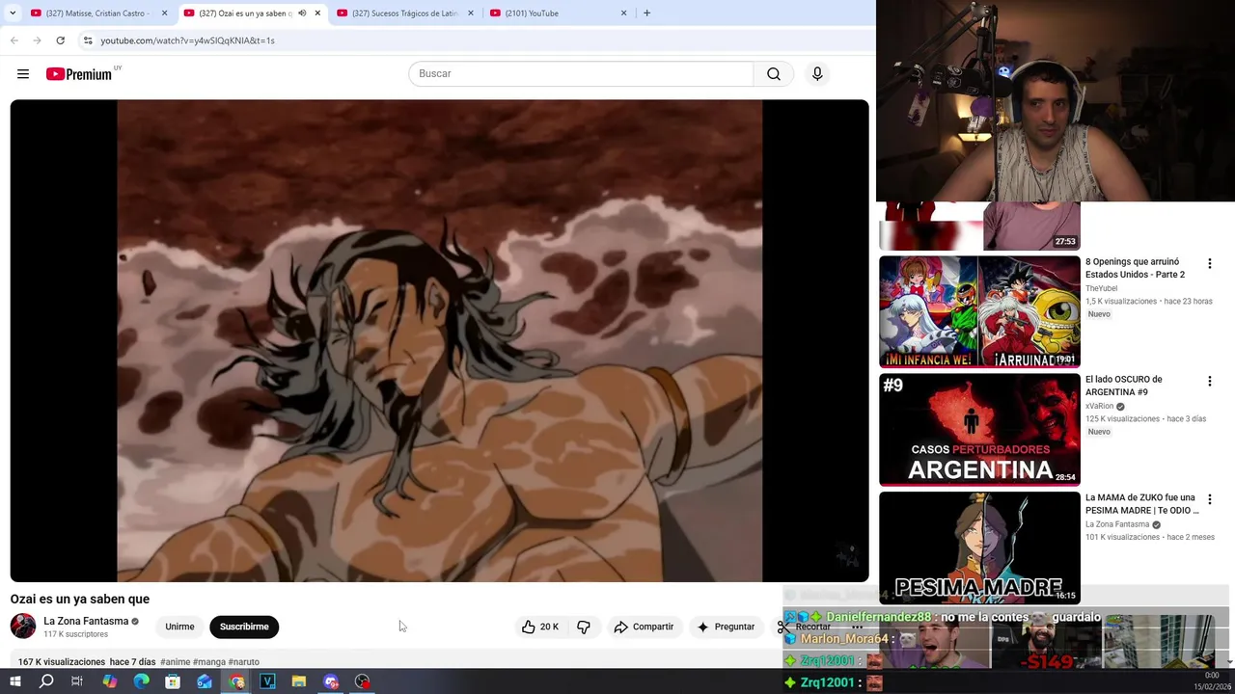Image resolution: width=1235 pixels, height=694 pixels.
Task: Open a new browser tab
Action: [x=646, y=13]
